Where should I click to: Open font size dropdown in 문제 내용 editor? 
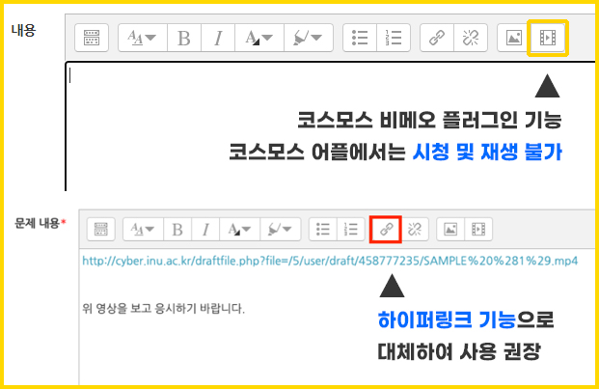[x=144, y=230]
